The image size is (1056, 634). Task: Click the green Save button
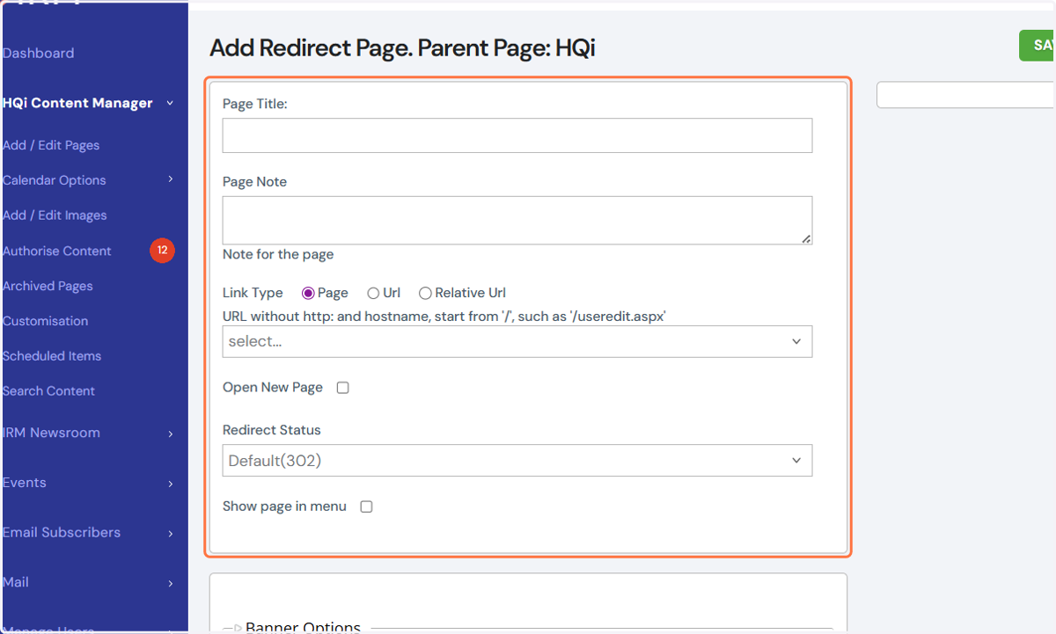pos(1038,45)
